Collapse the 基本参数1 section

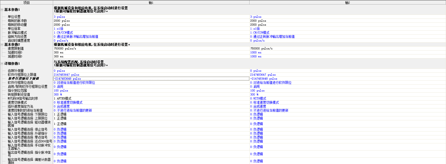pyautogui.click(x=2, y=10)
